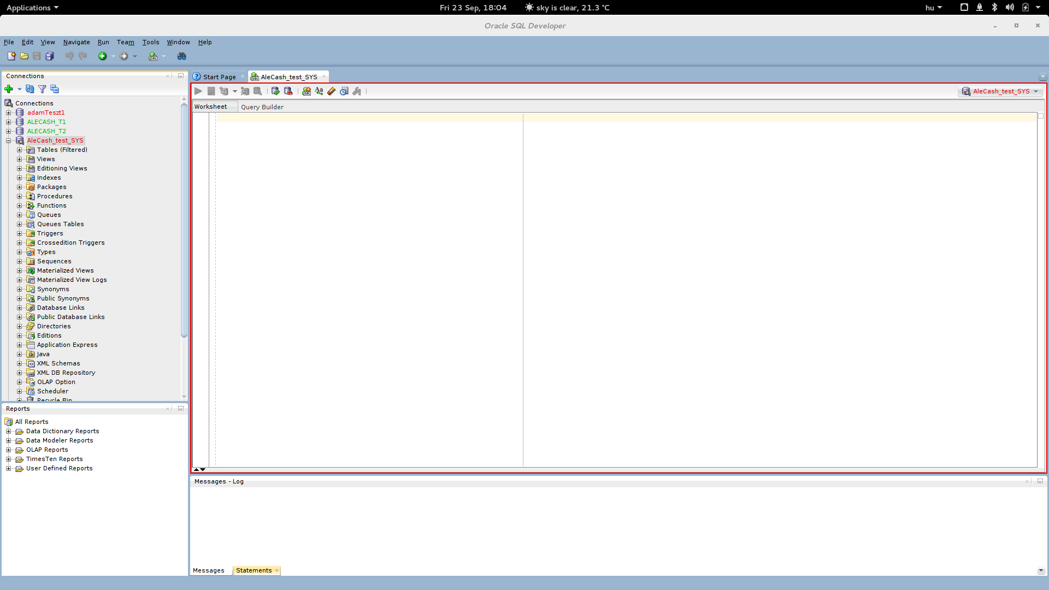
Task: Switch to the Start Page tab
Action: click(x=219, y=77)
